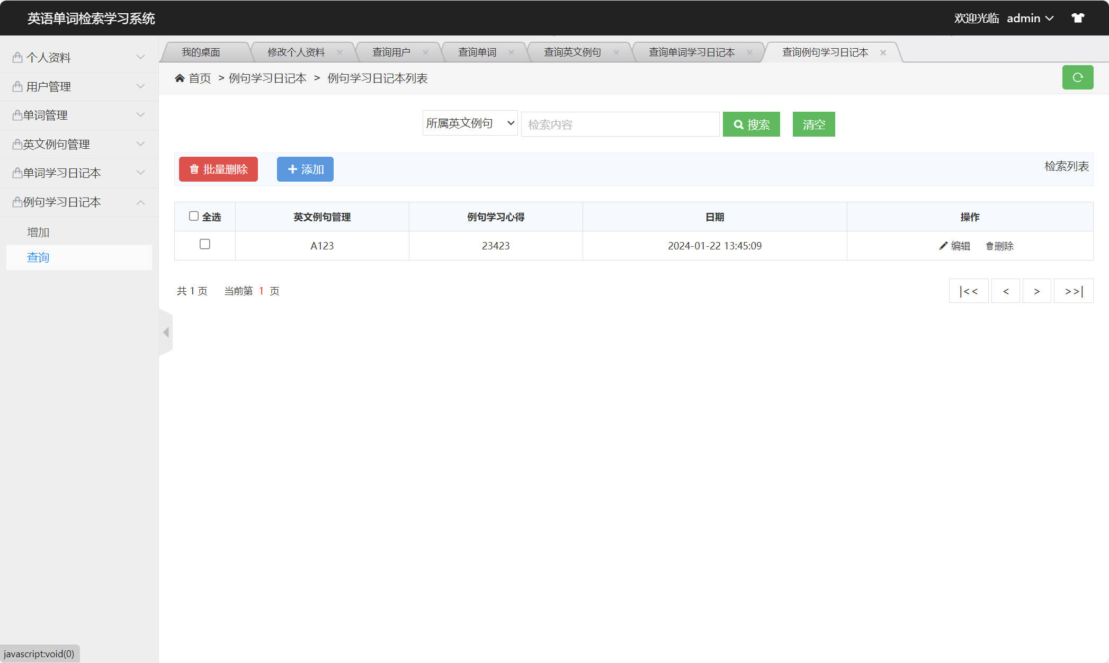1109x663 pixels.
Task: Click the lock icon beside 用户管理
Action: tap(16, 86)
